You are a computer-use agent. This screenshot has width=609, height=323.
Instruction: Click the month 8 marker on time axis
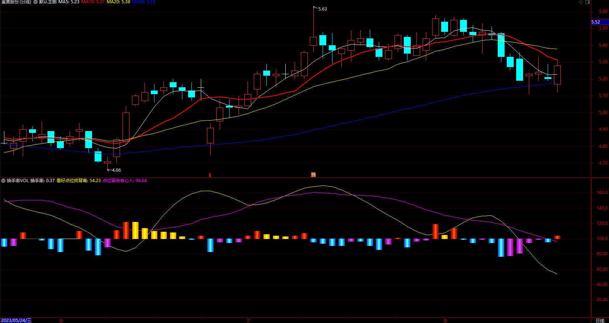[x=446, y=321]
